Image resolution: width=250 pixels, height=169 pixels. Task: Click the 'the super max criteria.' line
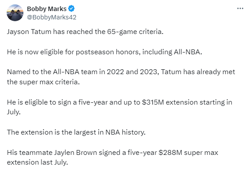(x=43, y=82)
